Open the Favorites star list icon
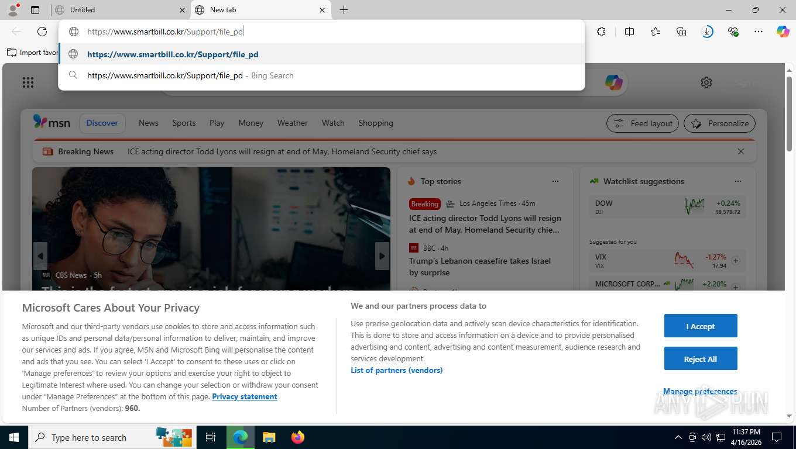This screenshot has width=796, height=449. click(656, 32)
